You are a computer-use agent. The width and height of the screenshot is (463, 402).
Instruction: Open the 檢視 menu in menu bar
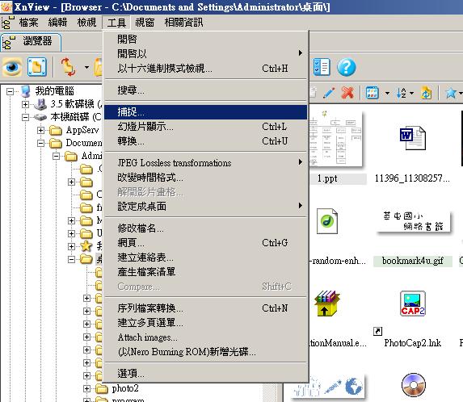(x=86, y=23)
